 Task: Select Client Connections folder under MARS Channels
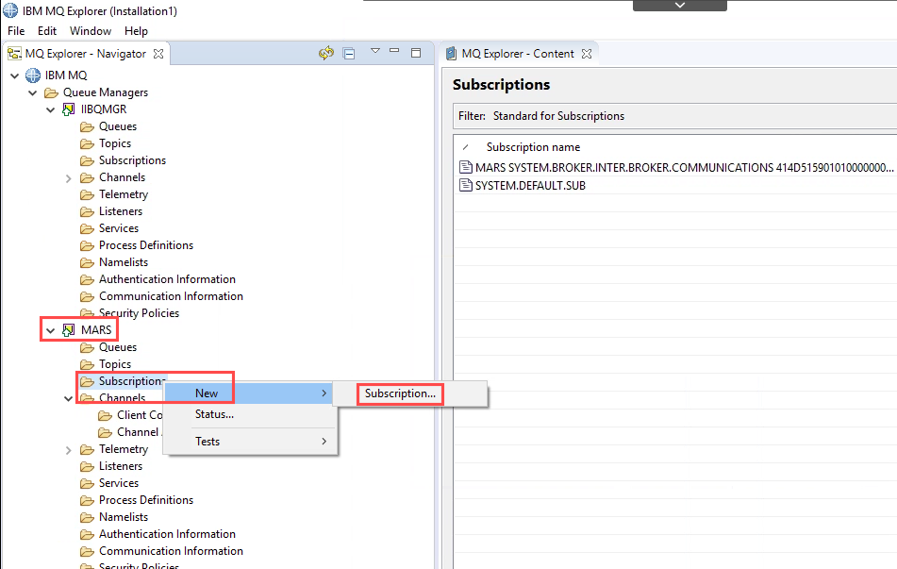[x=140, y=415]
